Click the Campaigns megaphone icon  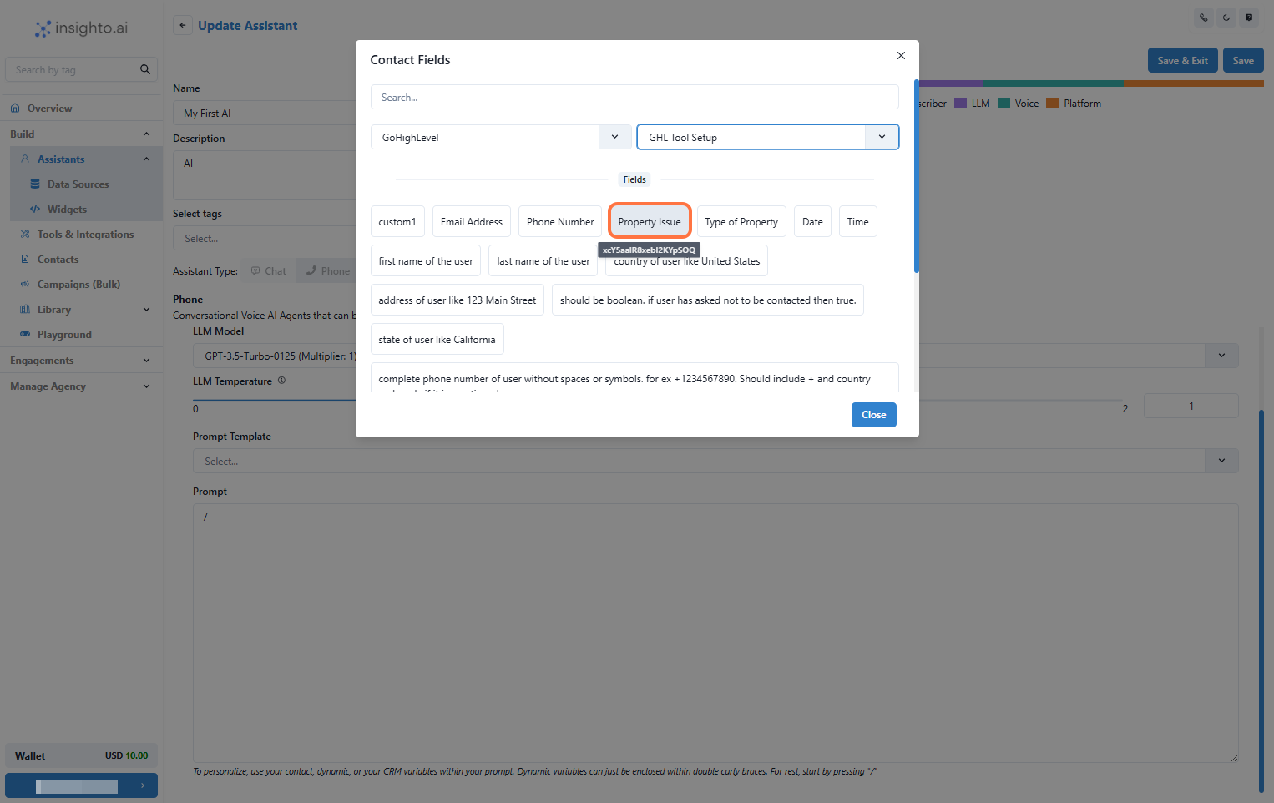tap(25, 284)
